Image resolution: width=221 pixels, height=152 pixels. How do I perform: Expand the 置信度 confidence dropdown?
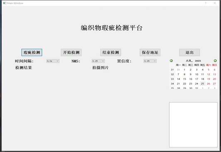pyautogui.click(x=150, y=61)
